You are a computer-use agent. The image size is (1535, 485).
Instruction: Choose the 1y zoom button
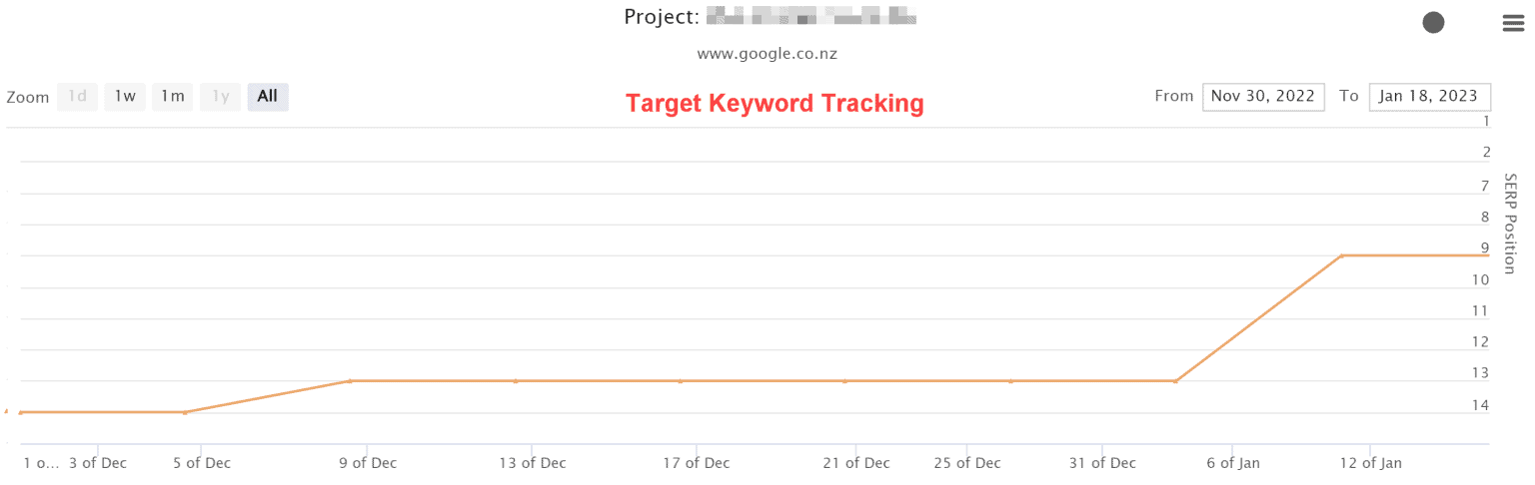pos(221,97)
